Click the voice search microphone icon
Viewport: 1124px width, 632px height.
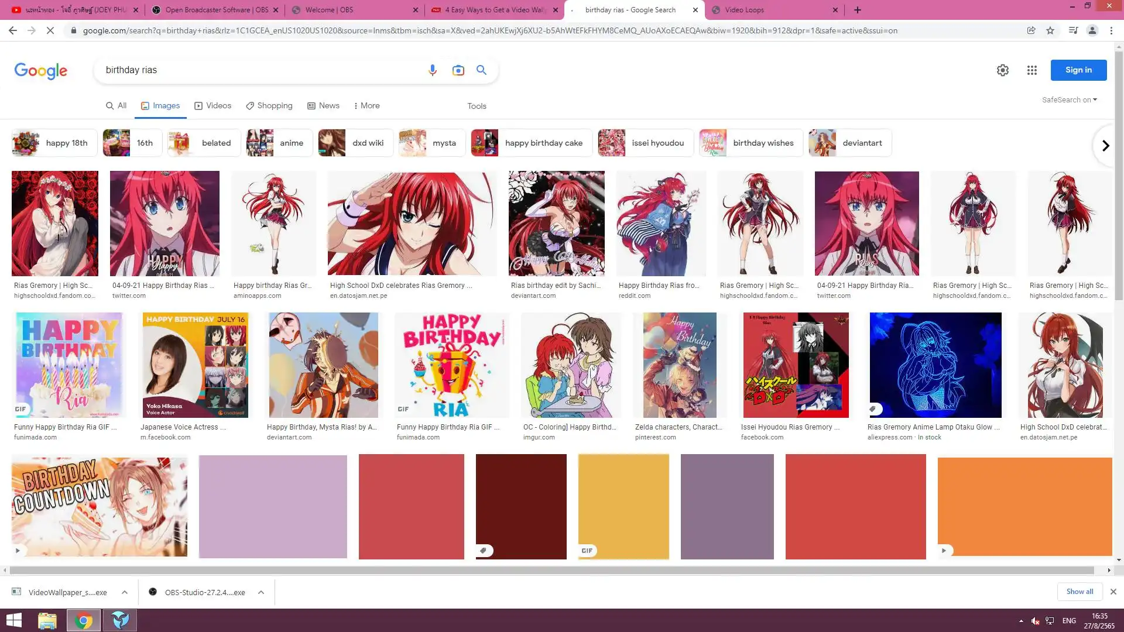(432, 70)
